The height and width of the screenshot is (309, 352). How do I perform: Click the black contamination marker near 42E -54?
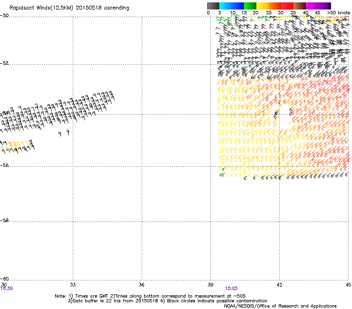276,114
